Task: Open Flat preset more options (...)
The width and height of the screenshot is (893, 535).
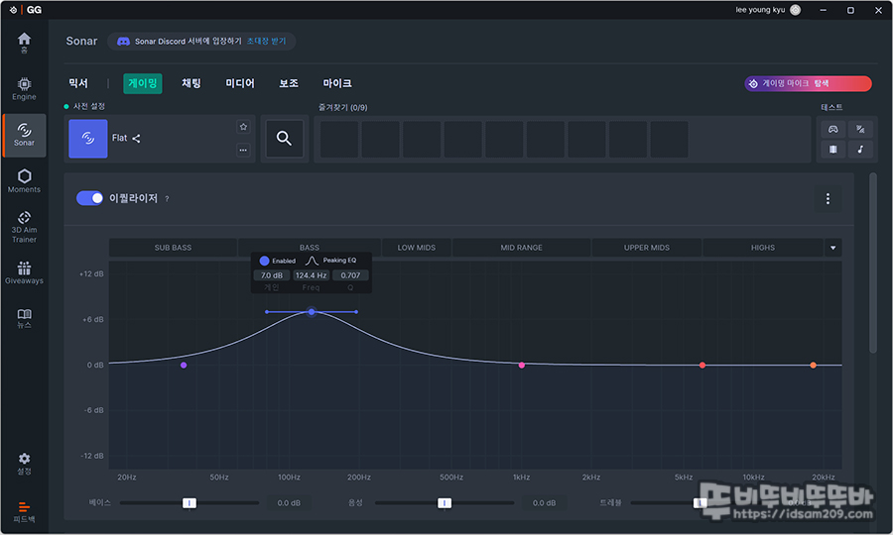Action: (243, 150)
